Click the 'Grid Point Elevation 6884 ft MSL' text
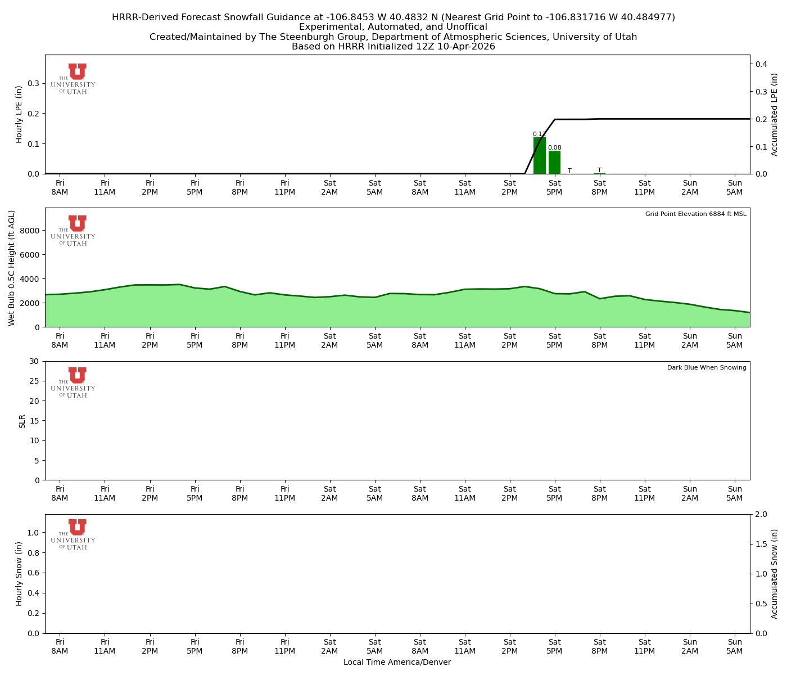Image resolution: width=787 pixels, height=675 pixels. (x=696, y=214)
